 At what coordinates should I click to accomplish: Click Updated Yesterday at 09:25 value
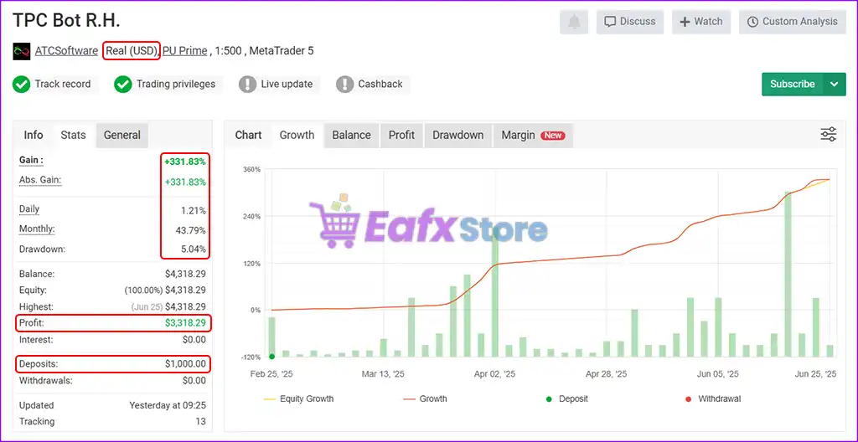pyautogui.click(x=168, y=405)
